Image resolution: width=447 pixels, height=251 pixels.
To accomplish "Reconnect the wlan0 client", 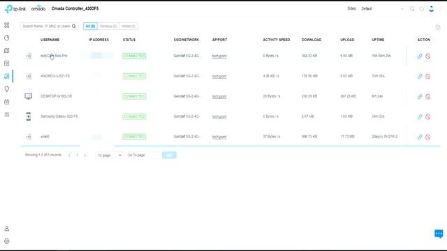I will click(x=420, y=137).
